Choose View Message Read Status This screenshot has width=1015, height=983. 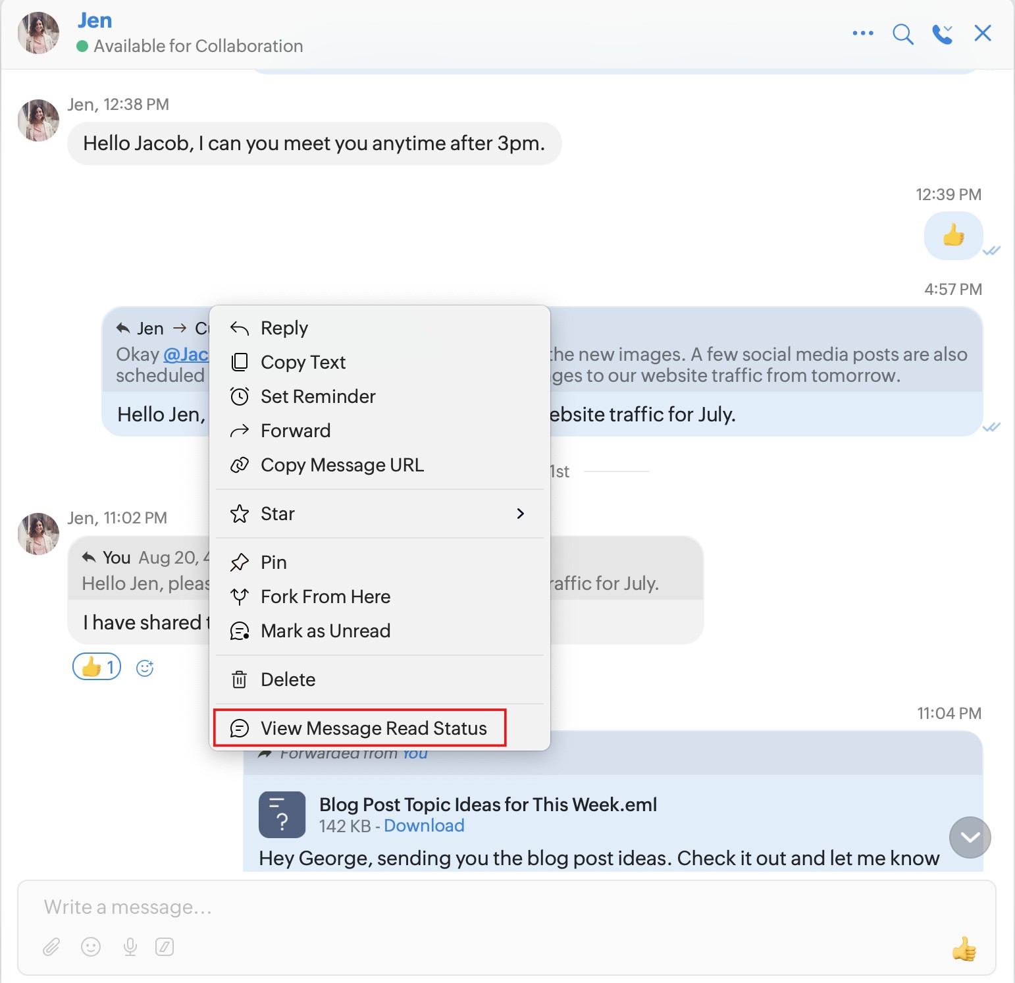click(x=373, y=728)
